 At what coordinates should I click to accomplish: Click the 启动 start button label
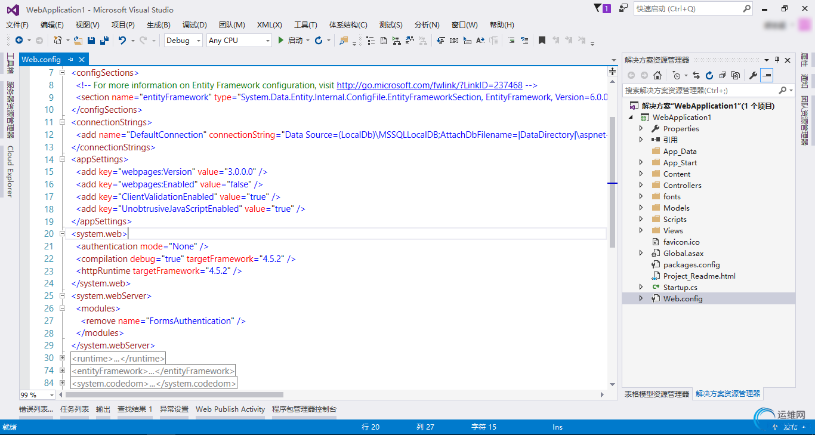(x=295, y=41)
